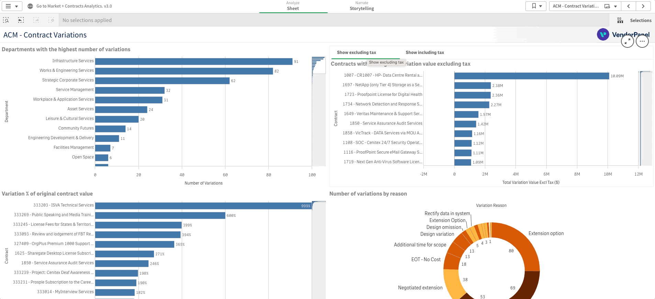Click the step forward selection icon

[36, 20]
